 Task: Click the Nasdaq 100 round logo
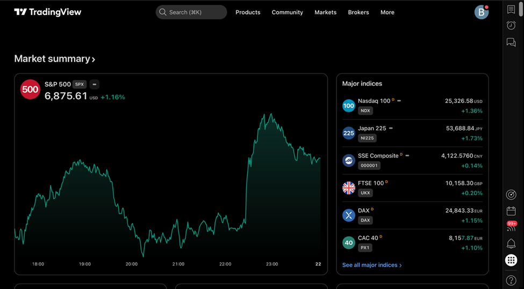349,106
